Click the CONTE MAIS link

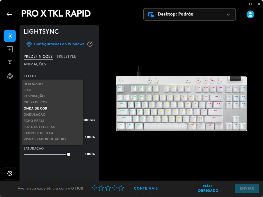146,188
